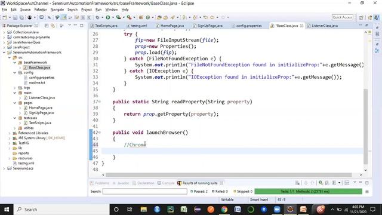Click Link with Editor in Package Explorer

click(x=53, y=26)
